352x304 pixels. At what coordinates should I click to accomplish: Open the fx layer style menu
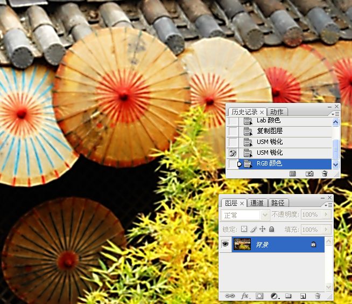245,296
